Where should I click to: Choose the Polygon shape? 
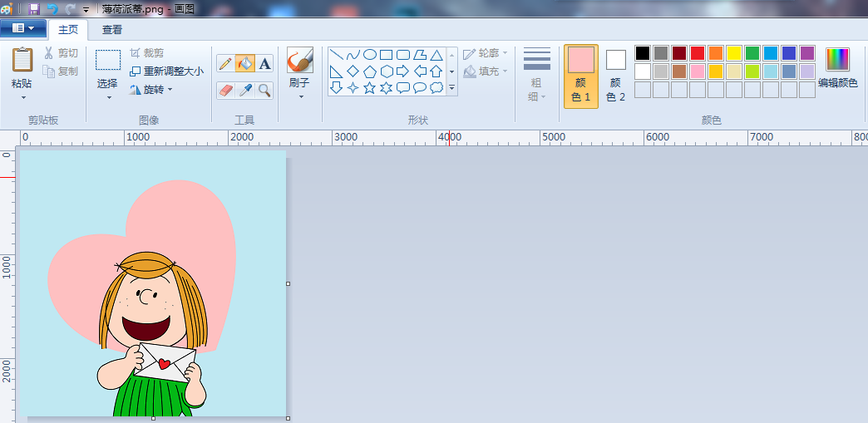pos(420,55)
